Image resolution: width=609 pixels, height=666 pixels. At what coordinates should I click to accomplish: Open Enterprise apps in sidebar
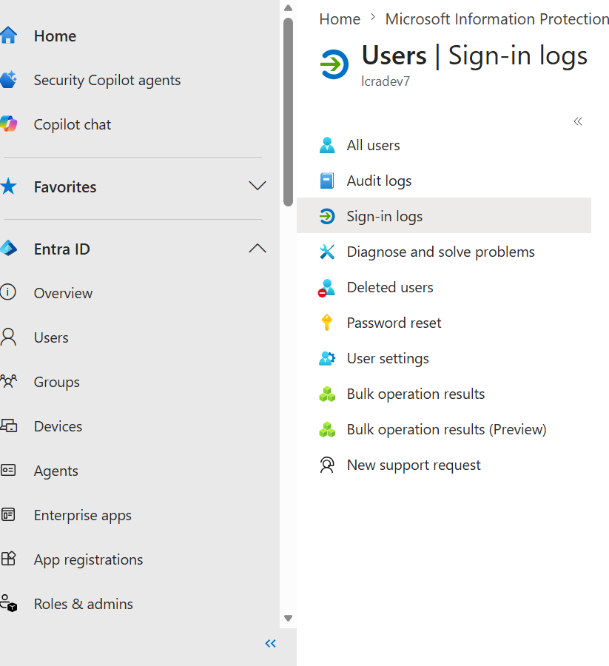[x=83, y=515]
